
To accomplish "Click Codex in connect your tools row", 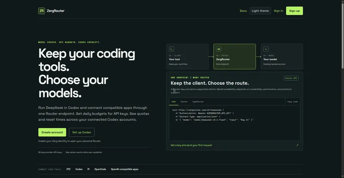I will tap(79, 169).
